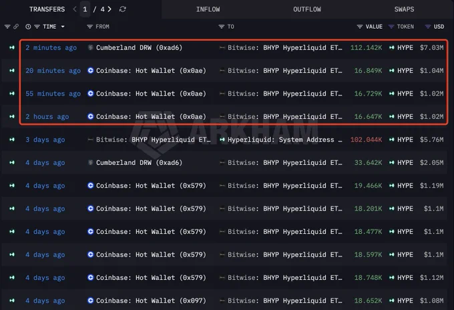
Task: Click the clock icon beside TIME
Action: [28, 27]
